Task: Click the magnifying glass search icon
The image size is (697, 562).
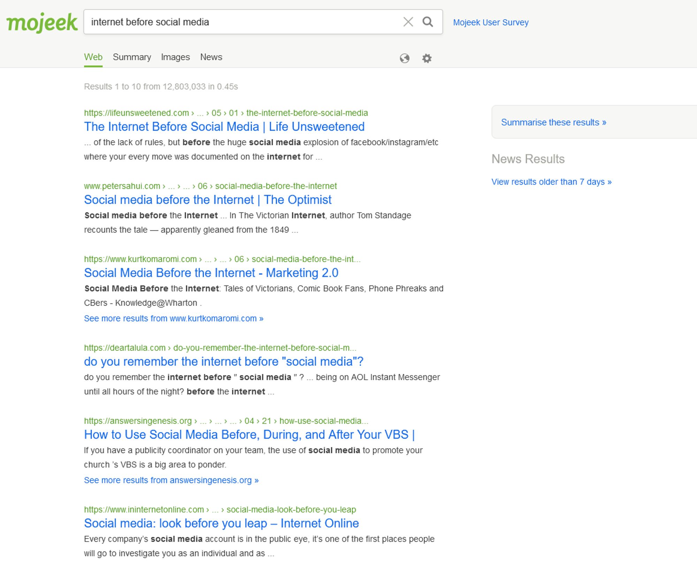Action: (429, 22)
